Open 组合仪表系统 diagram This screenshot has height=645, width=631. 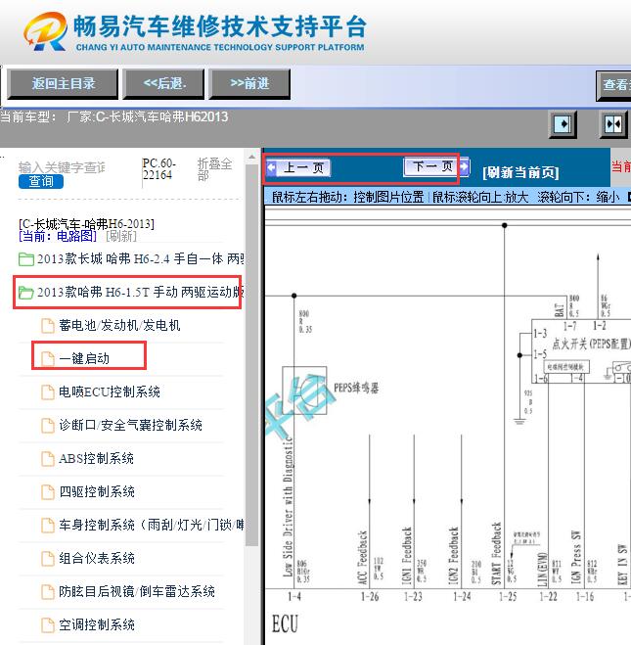coord(97,558)
